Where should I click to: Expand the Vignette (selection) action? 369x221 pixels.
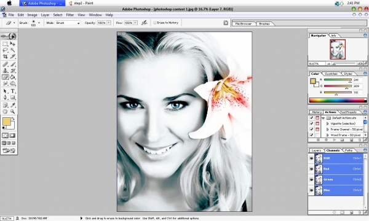(328, 123)
